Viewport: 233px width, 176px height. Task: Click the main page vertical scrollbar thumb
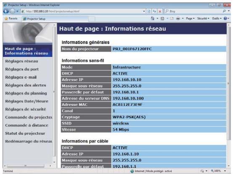point(229,84)
